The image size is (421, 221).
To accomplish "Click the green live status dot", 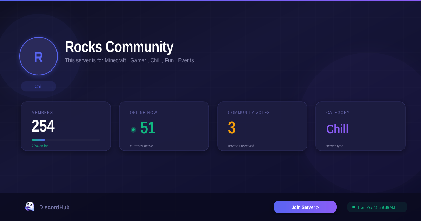I will click(354, 207).
